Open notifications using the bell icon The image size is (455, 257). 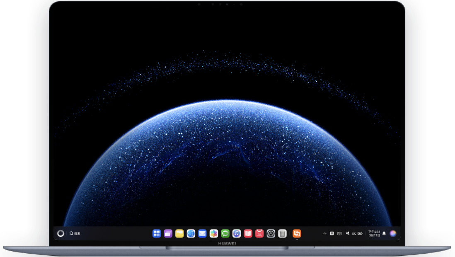(384, 233)
